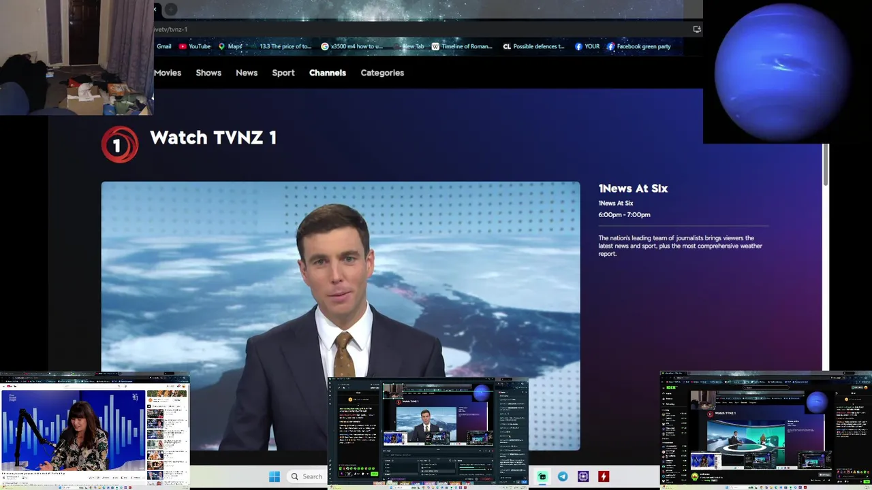The height and width of the screenshot is (490, 872).
Task: Open the 'x3500 m4 how to u...' Google bookmark
Action: pos(352,46)
